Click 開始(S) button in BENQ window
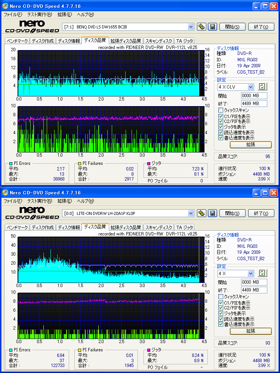 (x=232, y=27)
